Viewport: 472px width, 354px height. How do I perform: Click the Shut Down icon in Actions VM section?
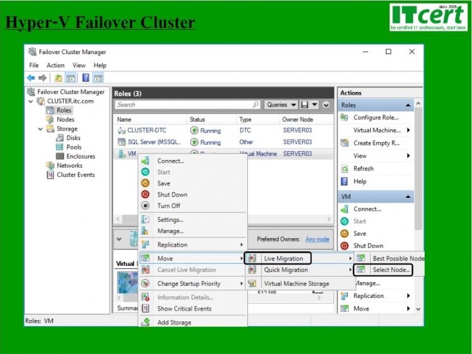344,246
